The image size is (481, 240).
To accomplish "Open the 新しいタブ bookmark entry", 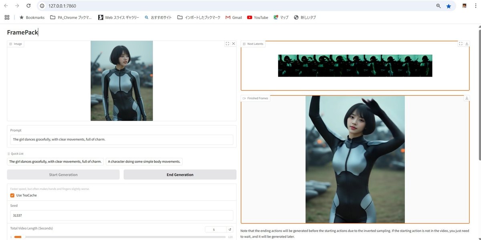I will (307, 17).
